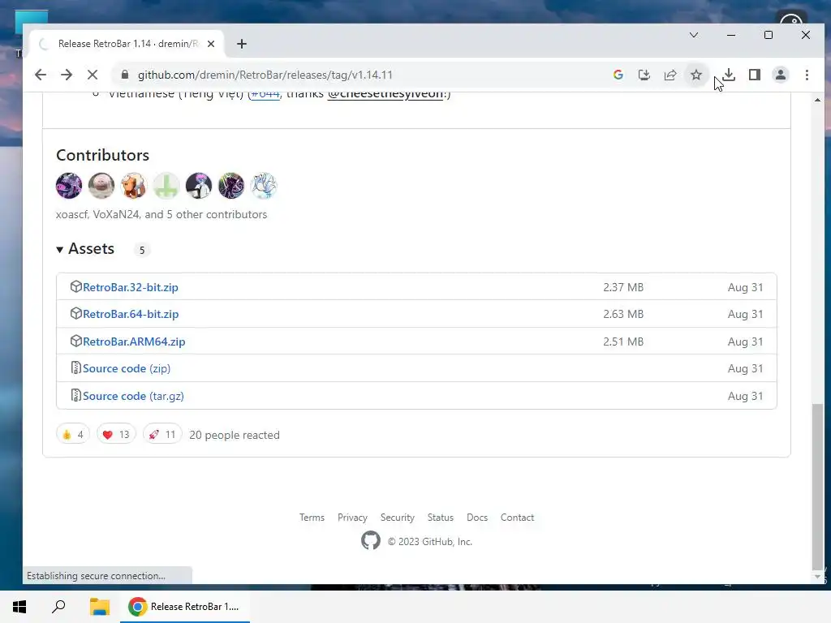831x623 pixels.
Task: Download RetroBar.ARM64.zip
Action: (x=134, y=342)
